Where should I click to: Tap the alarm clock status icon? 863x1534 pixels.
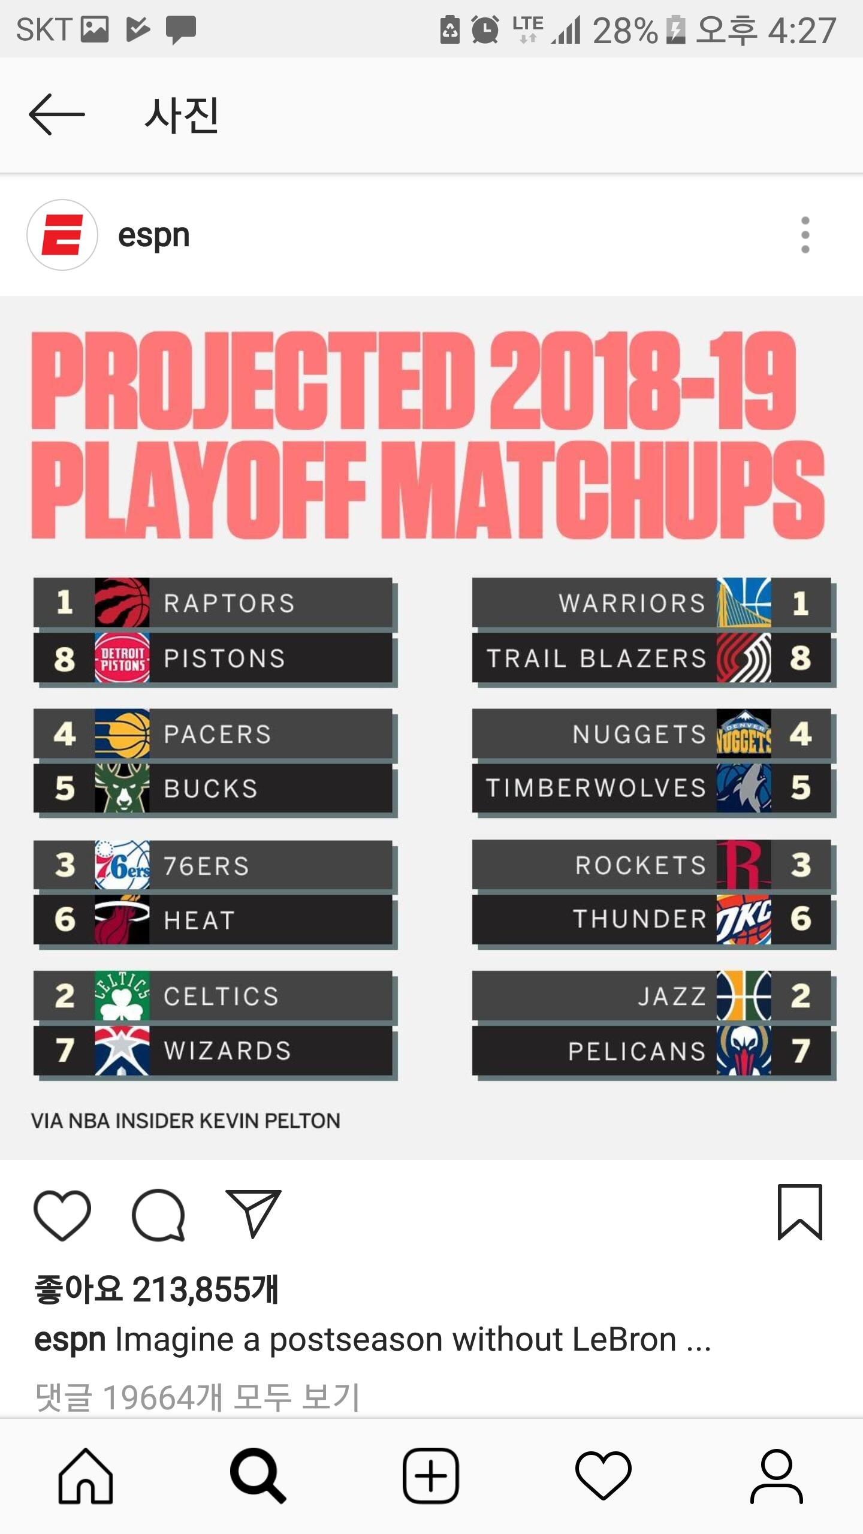click(x=485, y=30)
